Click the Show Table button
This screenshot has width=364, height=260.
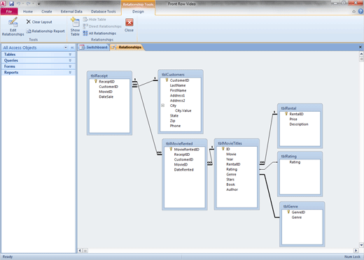click(x=75, y=27)
